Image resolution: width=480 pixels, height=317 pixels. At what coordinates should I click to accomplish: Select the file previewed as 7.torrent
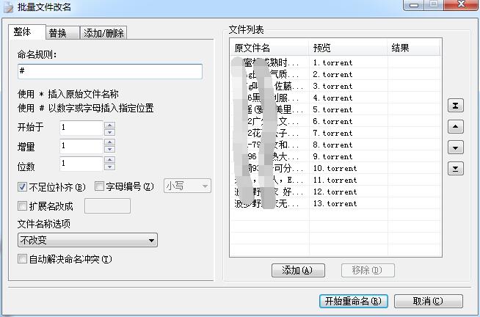pyautogui.click(x=332, y=133)
